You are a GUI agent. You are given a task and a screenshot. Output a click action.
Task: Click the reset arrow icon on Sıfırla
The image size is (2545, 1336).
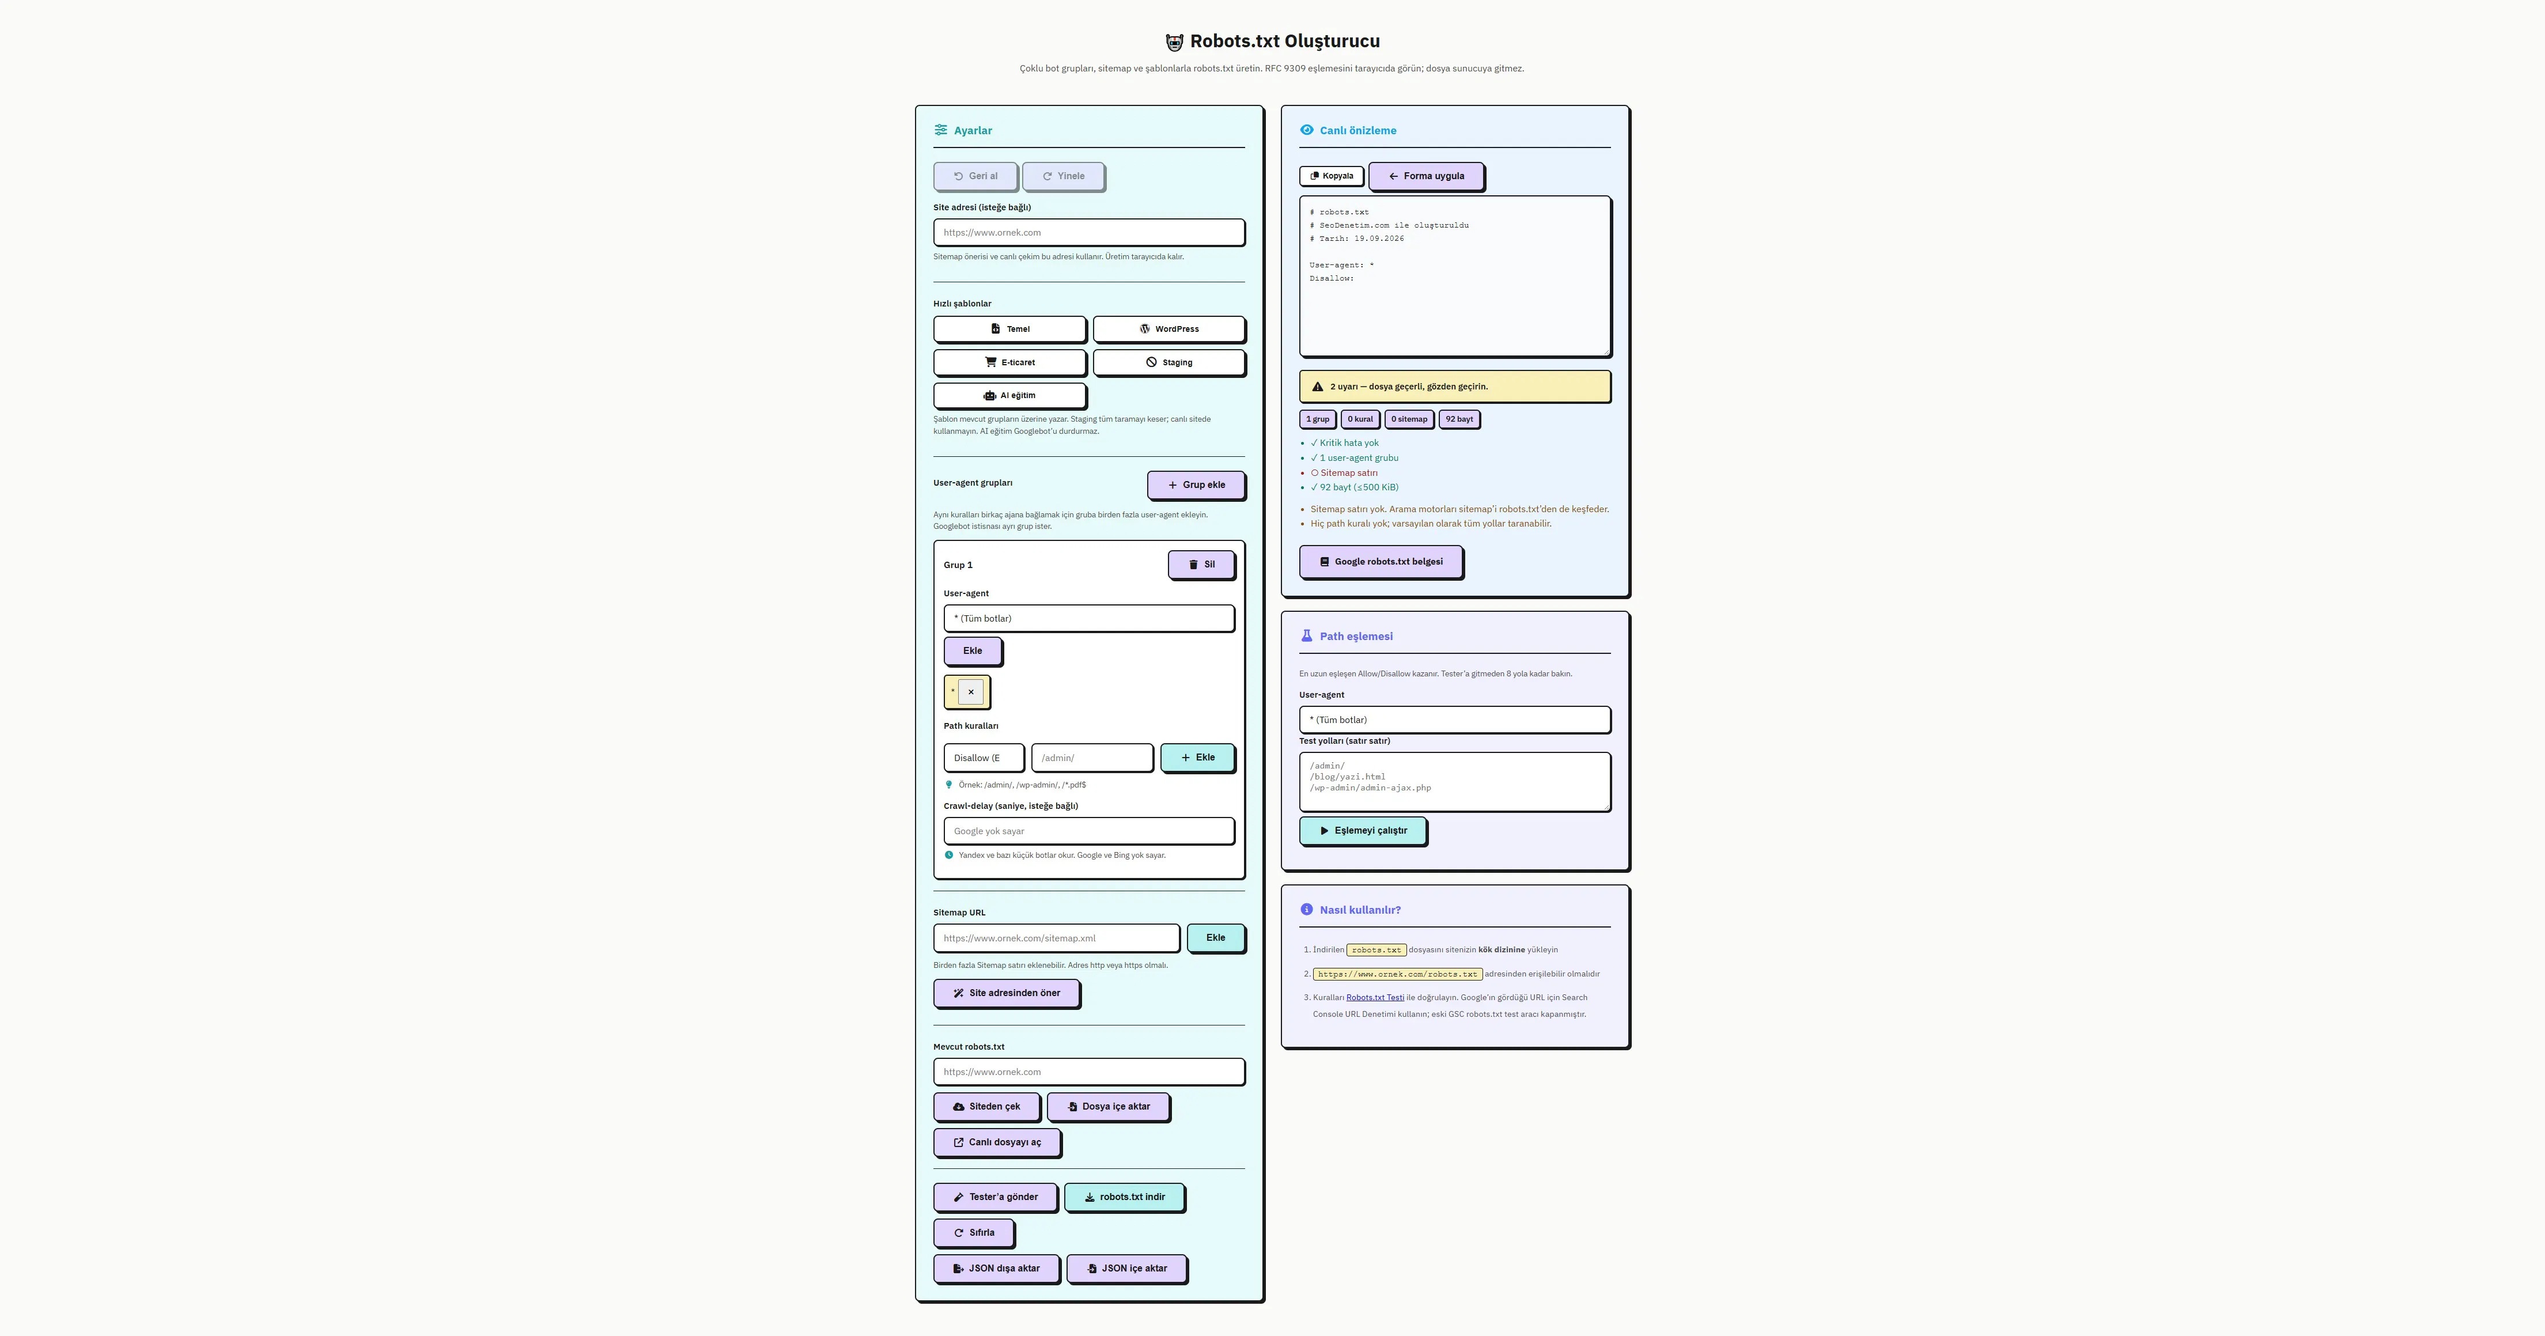point(958,1232)
